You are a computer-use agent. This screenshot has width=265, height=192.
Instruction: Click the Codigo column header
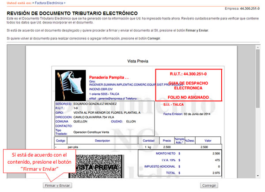tap(61, 141)
